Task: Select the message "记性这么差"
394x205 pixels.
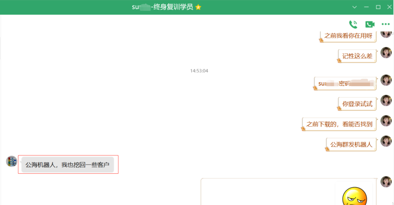Action: (357, 56)
